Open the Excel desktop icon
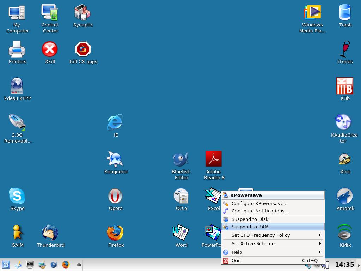This screenshot has width=361, height=271. pos(213,196)
